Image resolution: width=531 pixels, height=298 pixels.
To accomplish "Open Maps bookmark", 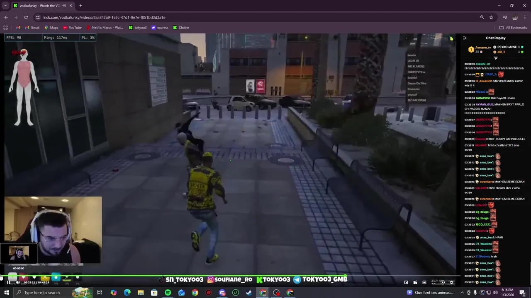I will coord(51,28).
